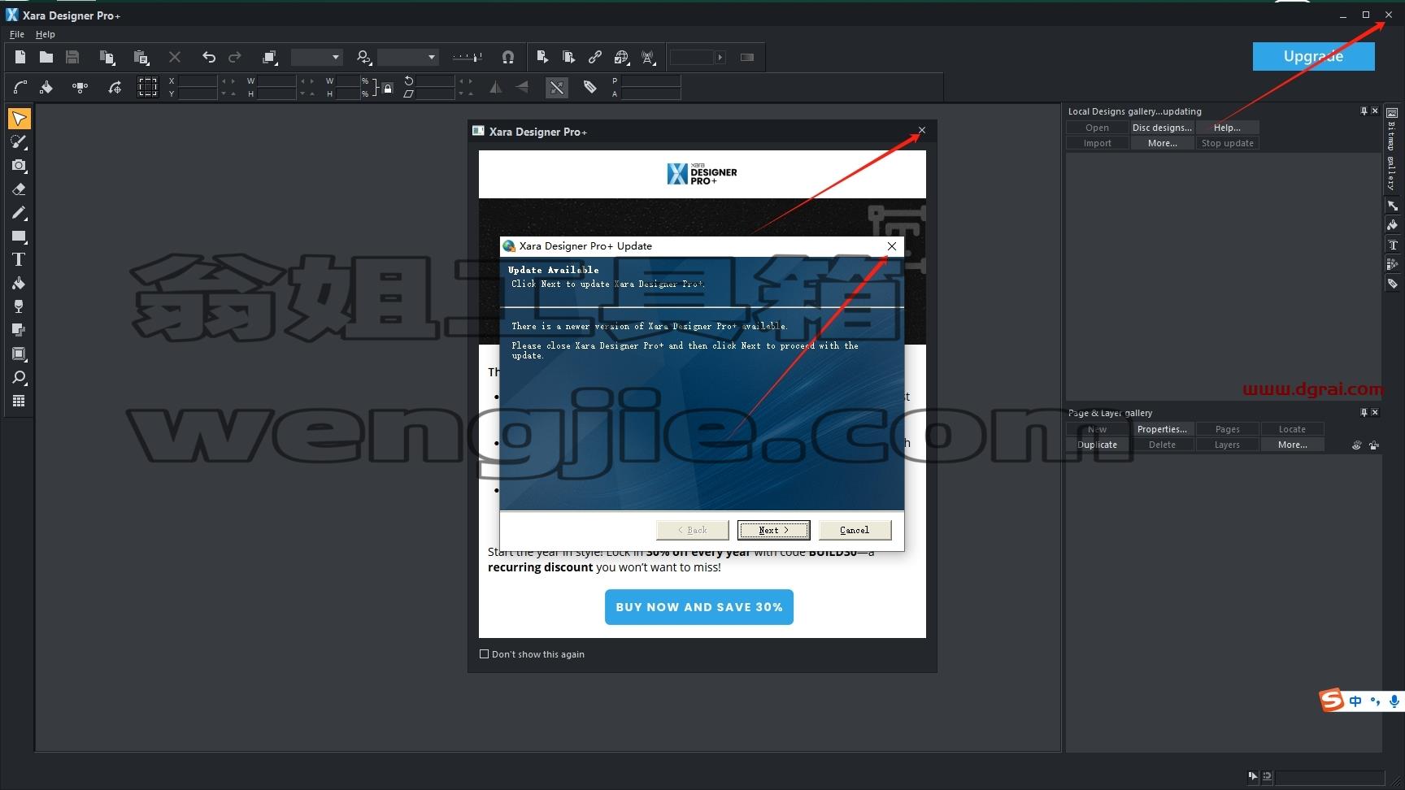Image resolution: width=1405 pixels, height=790 pixels.
Task: Click the grid table tool icon
Action: (19, 401)
